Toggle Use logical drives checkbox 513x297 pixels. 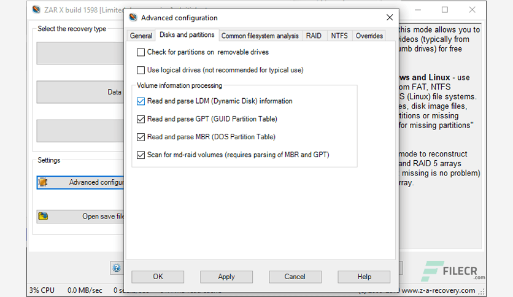(141, 70)
